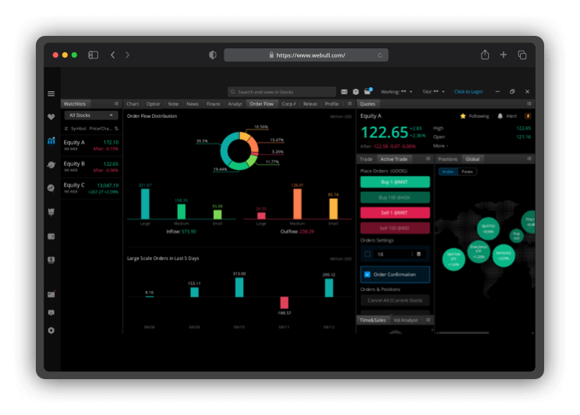Click the trash icon beside the quantity field
Screen dimensions: 580x415
pyautogui.click(x=418, y=254)
